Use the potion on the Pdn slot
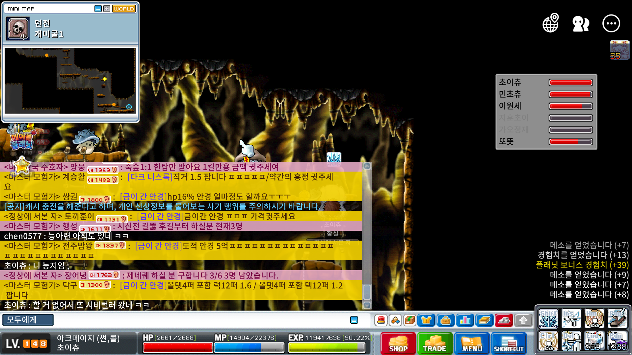This screenshot has height=355, width=632. pos(618,341)
